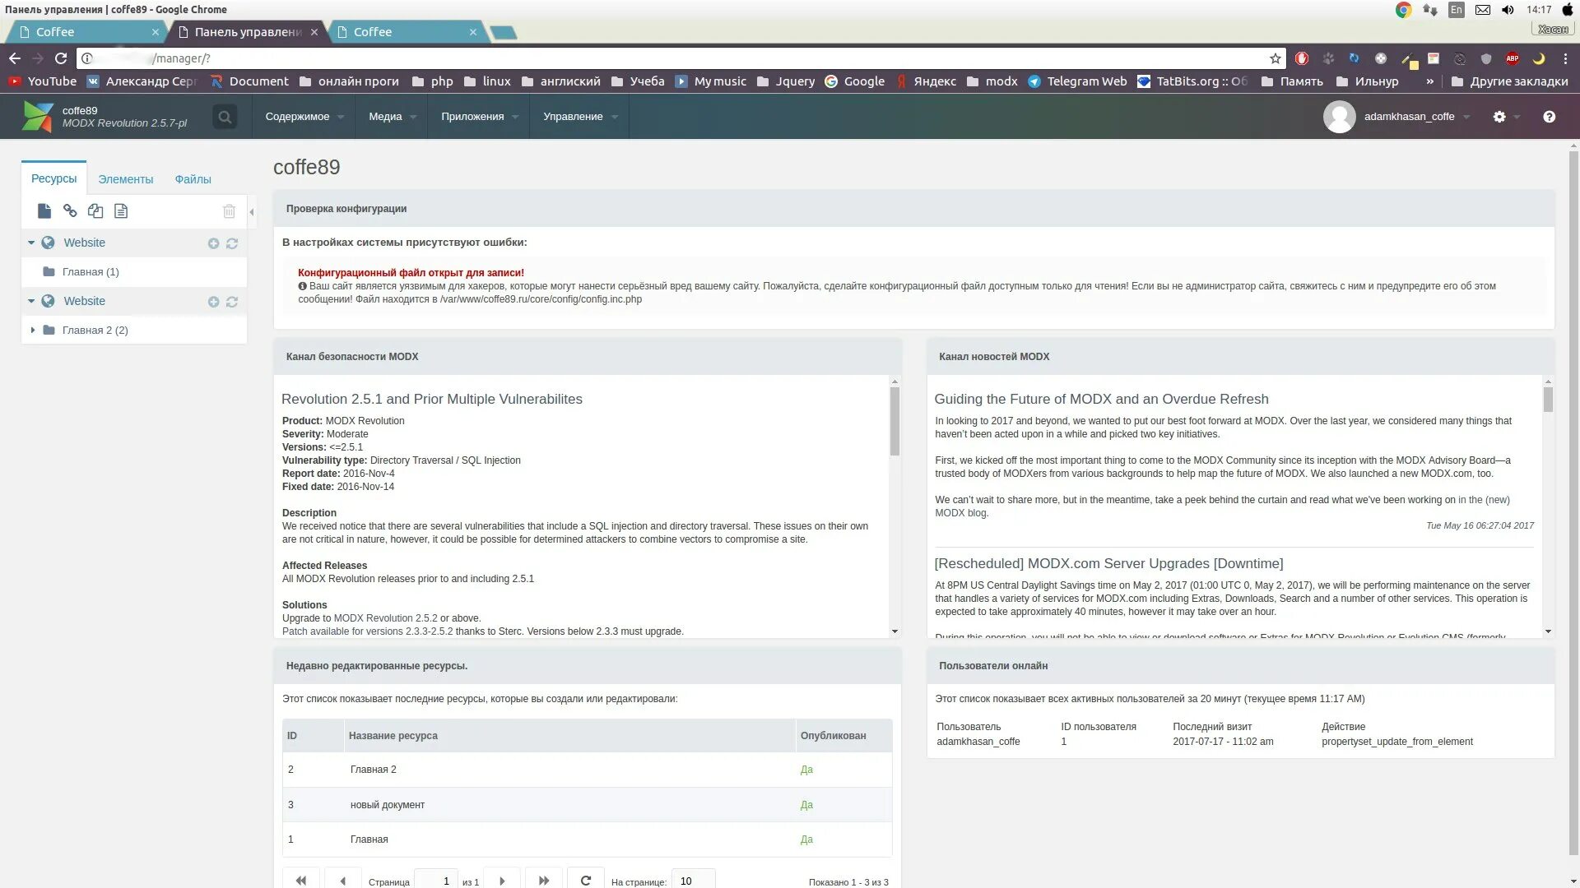
Task: Refresh the recently edited resources grid
Action: click(585, 881)
